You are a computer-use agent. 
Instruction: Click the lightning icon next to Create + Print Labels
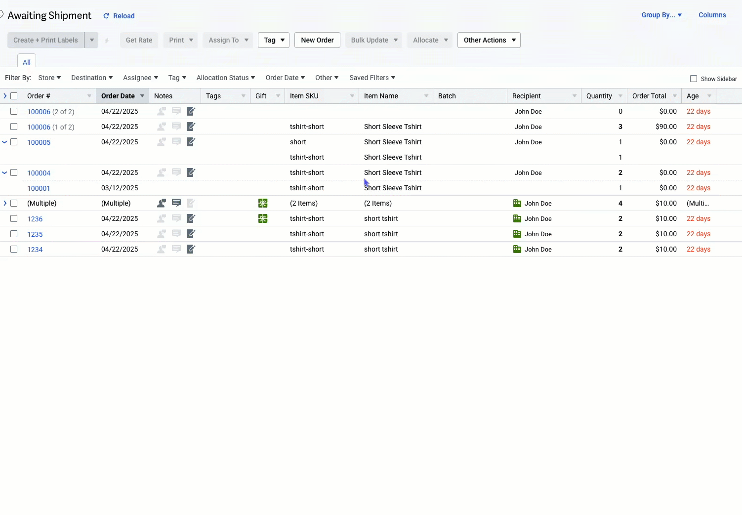[107, 40]
